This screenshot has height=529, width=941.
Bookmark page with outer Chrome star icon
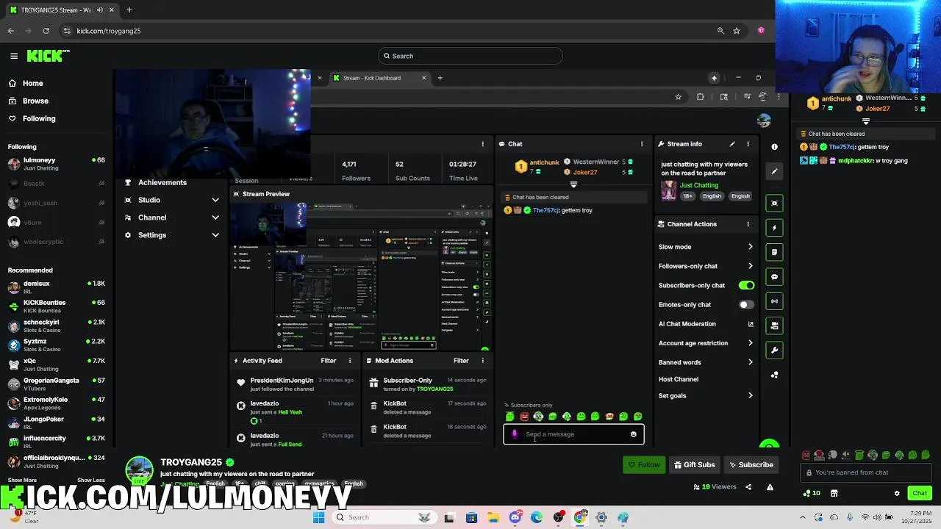point(737,31)
